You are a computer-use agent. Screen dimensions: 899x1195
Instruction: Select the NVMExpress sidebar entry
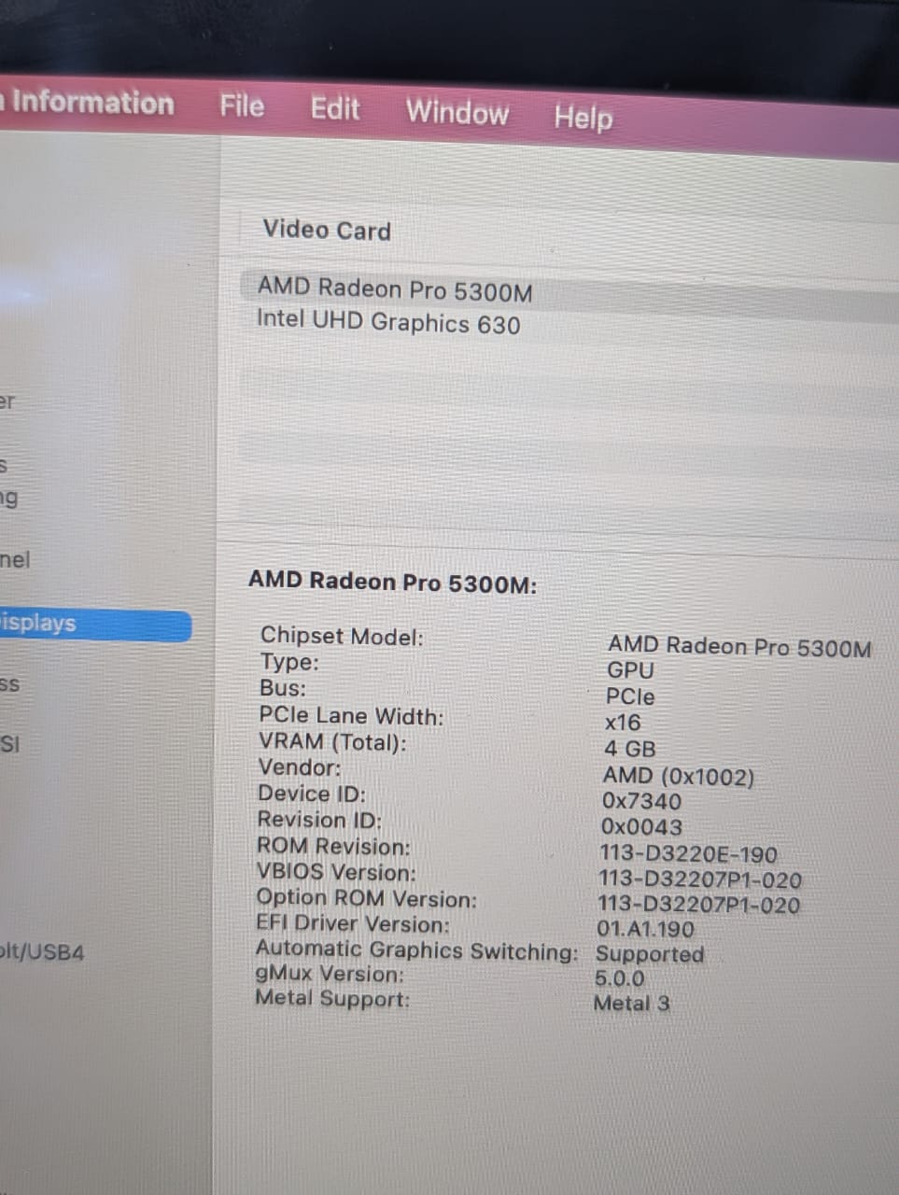coord(37,683)
